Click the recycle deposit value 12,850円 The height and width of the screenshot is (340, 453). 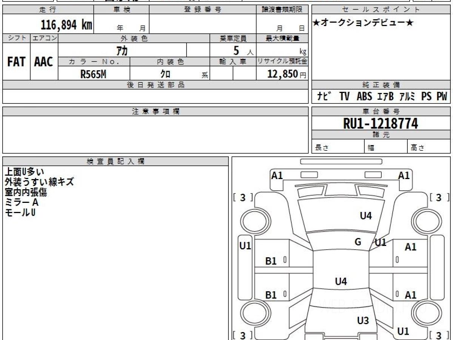(287, 74)
